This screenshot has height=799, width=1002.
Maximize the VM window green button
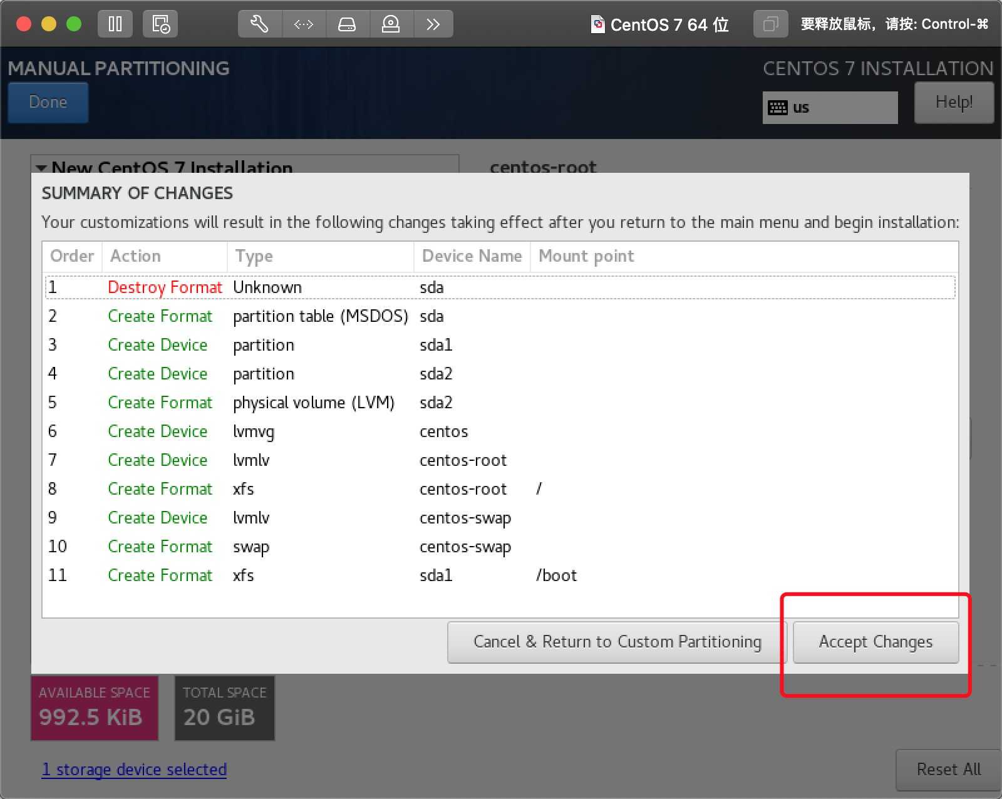click(74, 24)
